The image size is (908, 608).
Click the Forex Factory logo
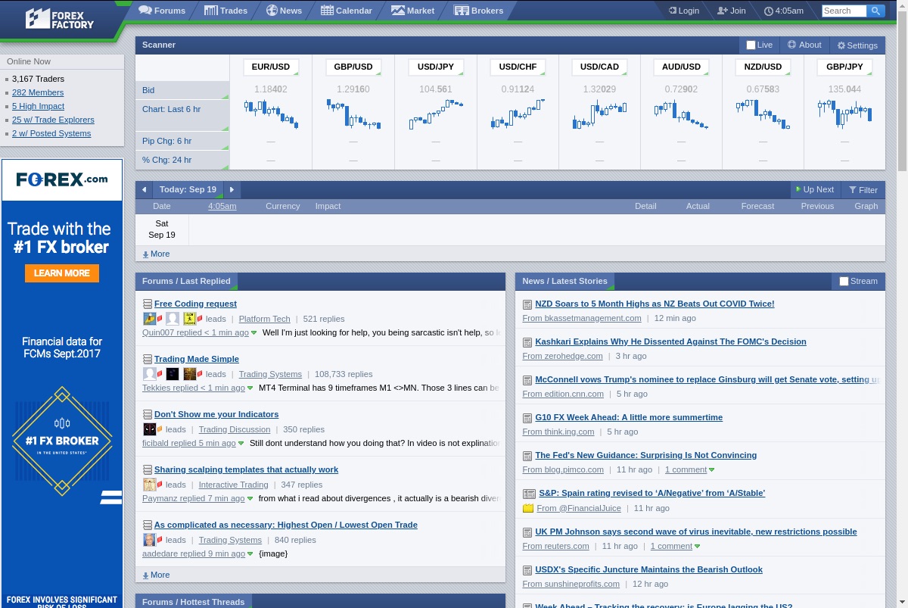pyautogui.click(x=60, y=19)
